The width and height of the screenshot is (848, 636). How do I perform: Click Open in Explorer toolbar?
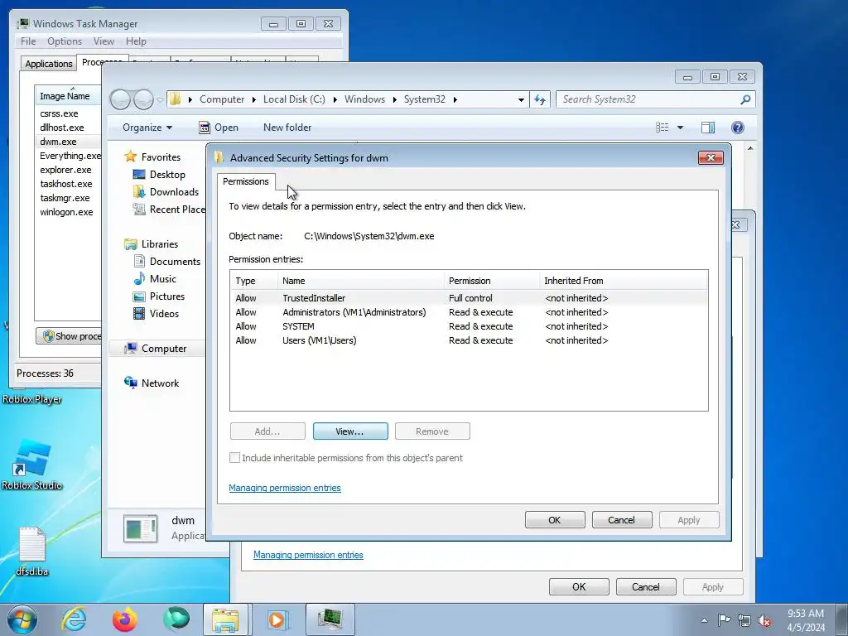pos(219,128)
